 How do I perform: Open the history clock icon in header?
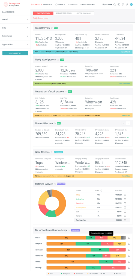pyautogui.click(x=119, y=4)
